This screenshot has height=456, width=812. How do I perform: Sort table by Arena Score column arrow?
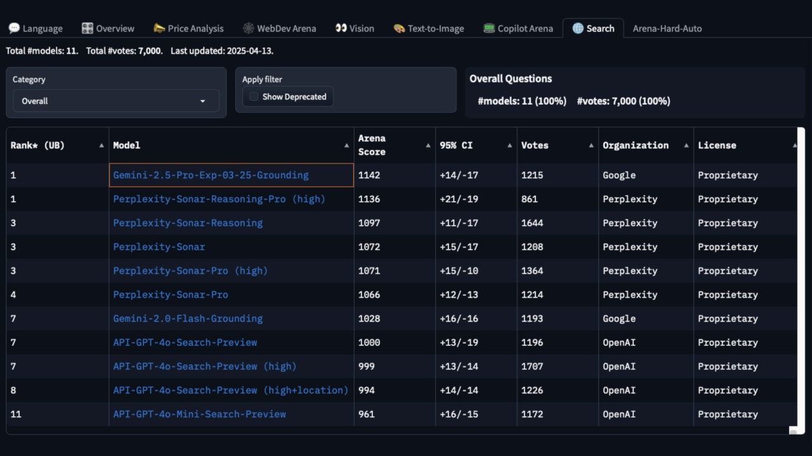coord(428,146)
